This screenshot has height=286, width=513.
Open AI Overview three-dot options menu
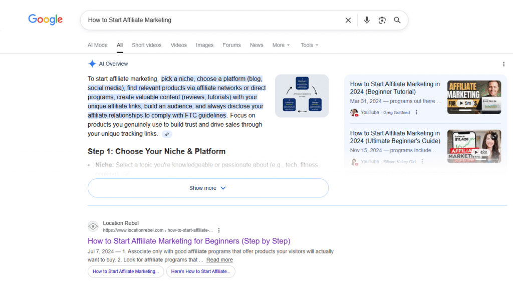coord(503,64)
